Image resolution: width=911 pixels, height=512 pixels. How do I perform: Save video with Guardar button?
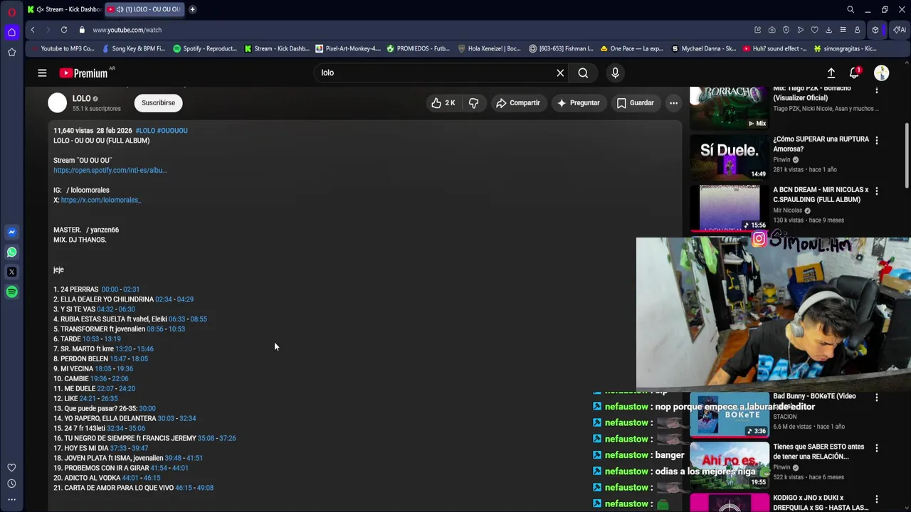tap(635, 103)
